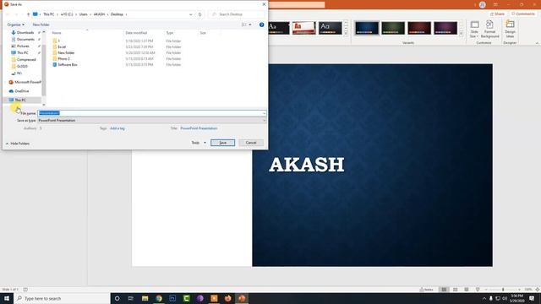The height and width of the screenshot is (304, 541).
Task: Open Save as type combo box
Action: click(x=152, y=121)
